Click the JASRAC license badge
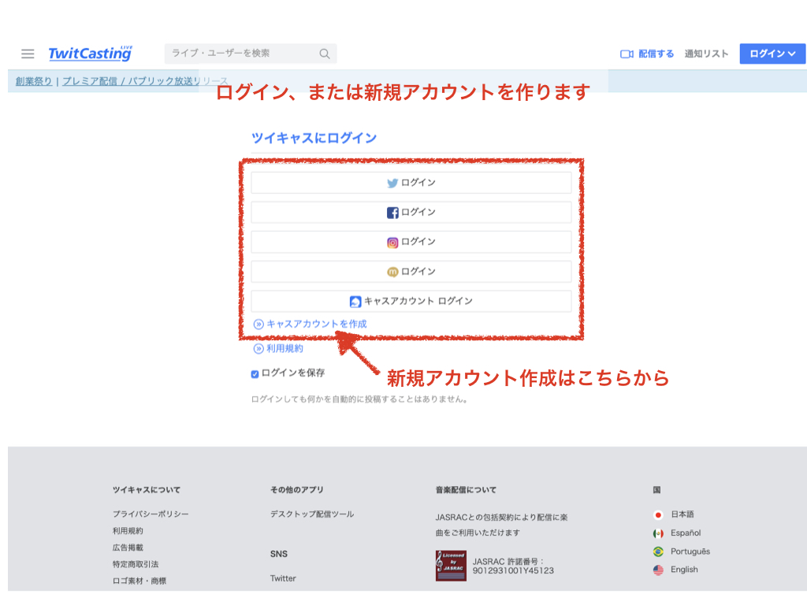The height and width of the screenshot is (605, 807). (451, 566)
